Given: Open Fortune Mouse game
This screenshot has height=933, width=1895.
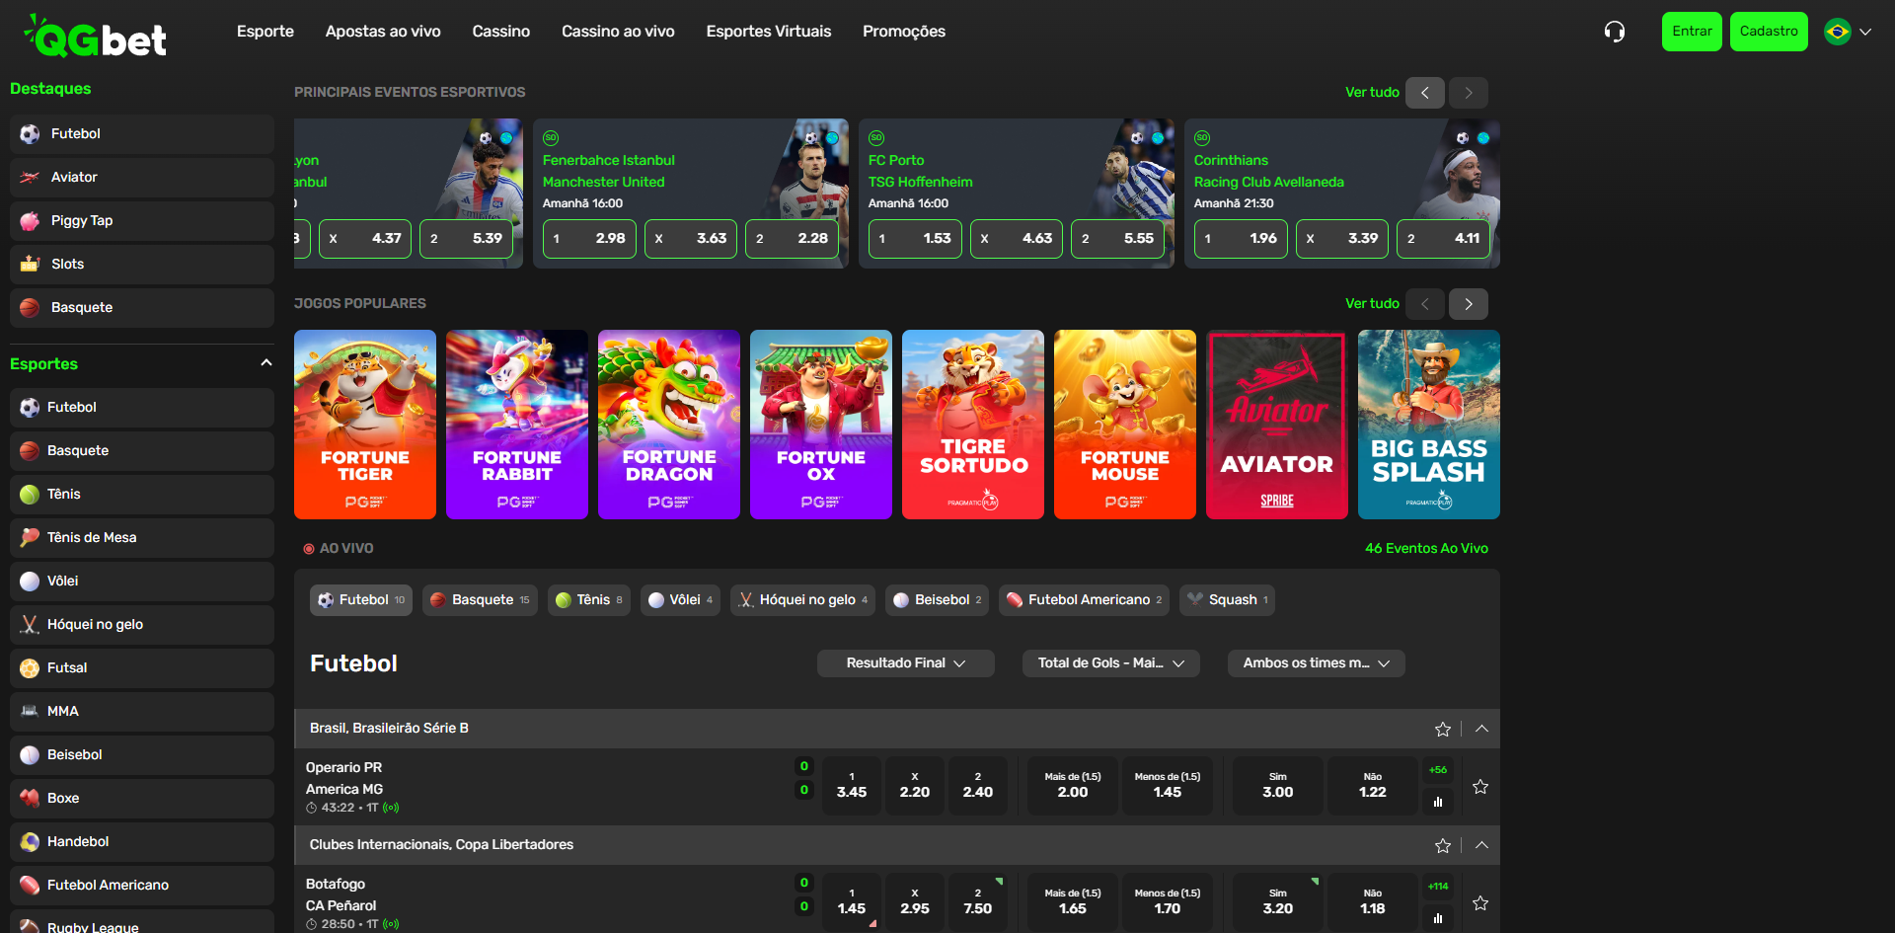Looking at the screenshot, I should coord(1125,425).
